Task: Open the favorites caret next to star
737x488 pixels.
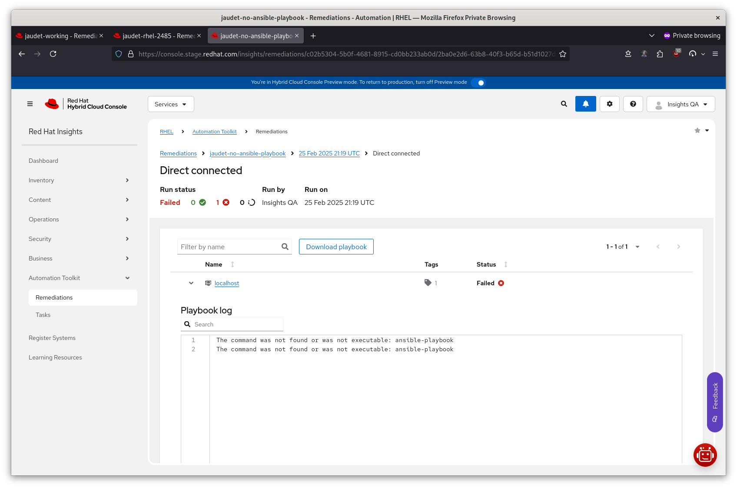Action: pos(707,131)
